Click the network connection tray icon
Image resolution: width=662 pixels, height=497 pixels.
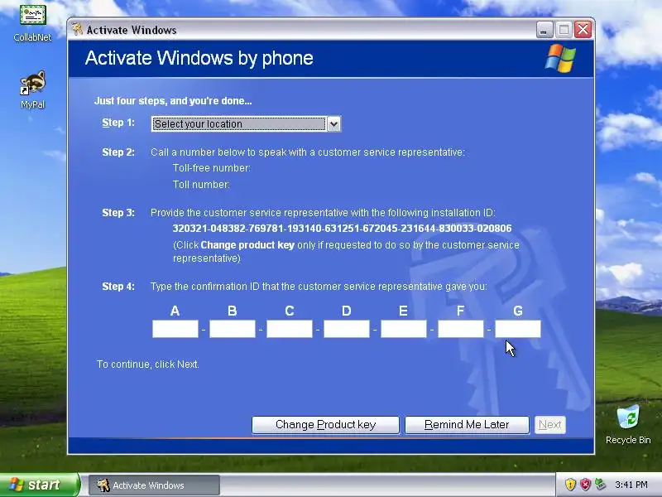pyautogui.click(x=600, y=485)
